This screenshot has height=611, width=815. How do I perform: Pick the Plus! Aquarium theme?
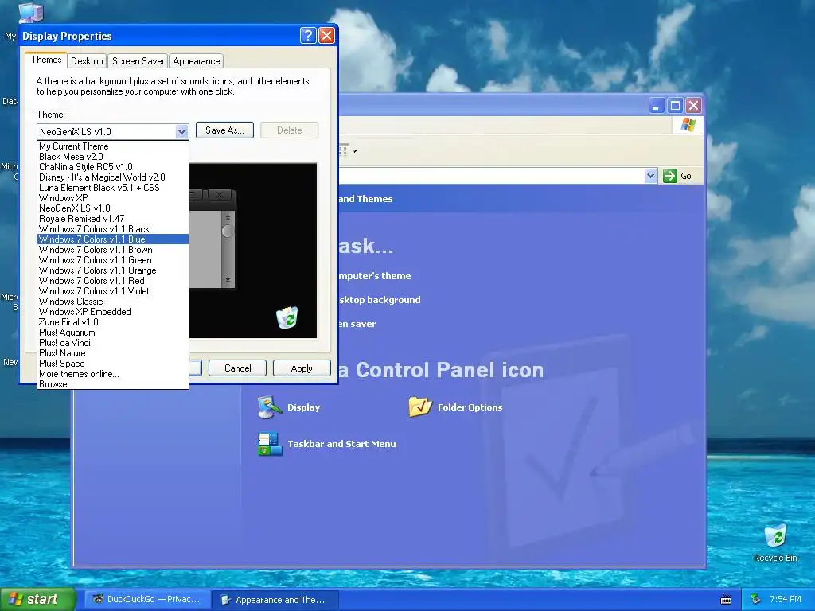(113, 333)
